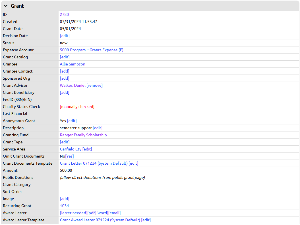Add a Sponsored Org
Image resolution: width=300 pixels, height=225 pixels.
coord(65,78)
